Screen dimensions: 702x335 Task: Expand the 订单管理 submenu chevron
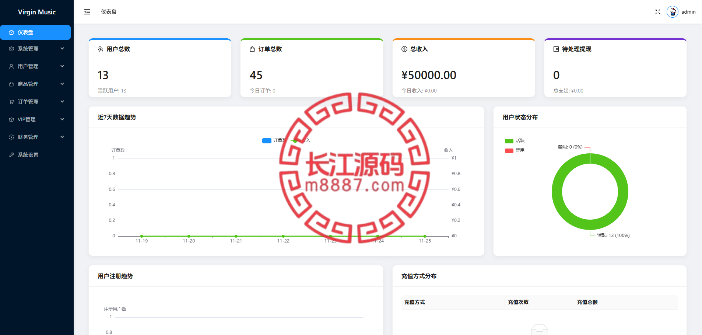(62, 101)
